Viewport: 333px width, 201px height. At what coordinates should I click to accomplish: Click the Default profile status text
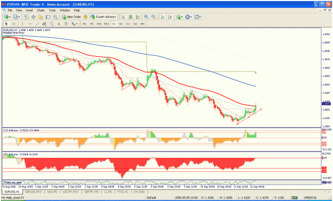pyautogui.click(x=151, y=198)
